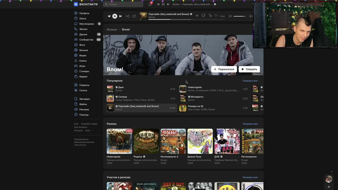Click the Клипы sidebar icon
This screenshot has width=338, height=190.
tap(76, 61)
